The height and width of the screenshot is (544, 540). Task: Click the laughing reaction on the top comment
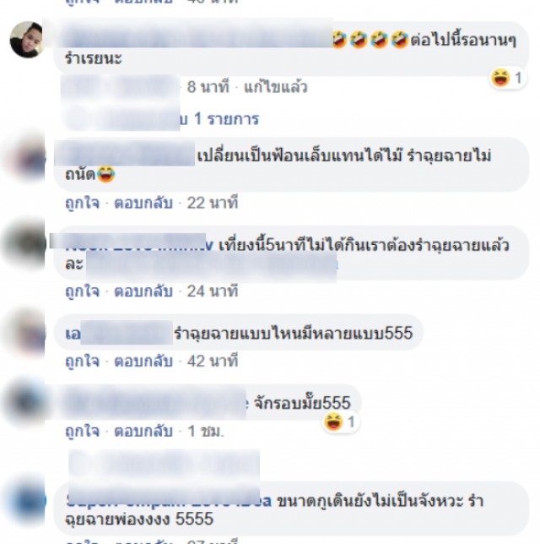(x=508, y=78)
